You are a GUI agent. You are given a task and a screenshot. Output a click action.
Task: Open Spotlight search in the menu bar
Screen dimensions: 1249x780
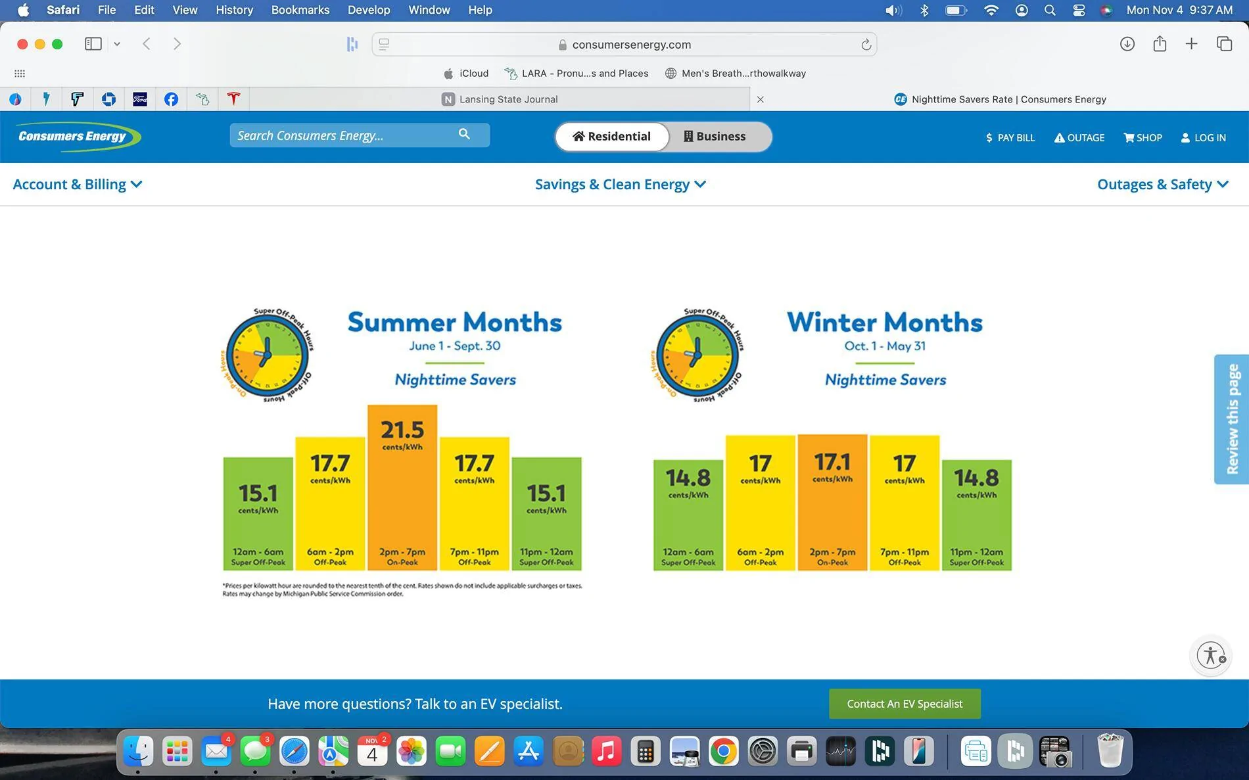pos(1050,10)
